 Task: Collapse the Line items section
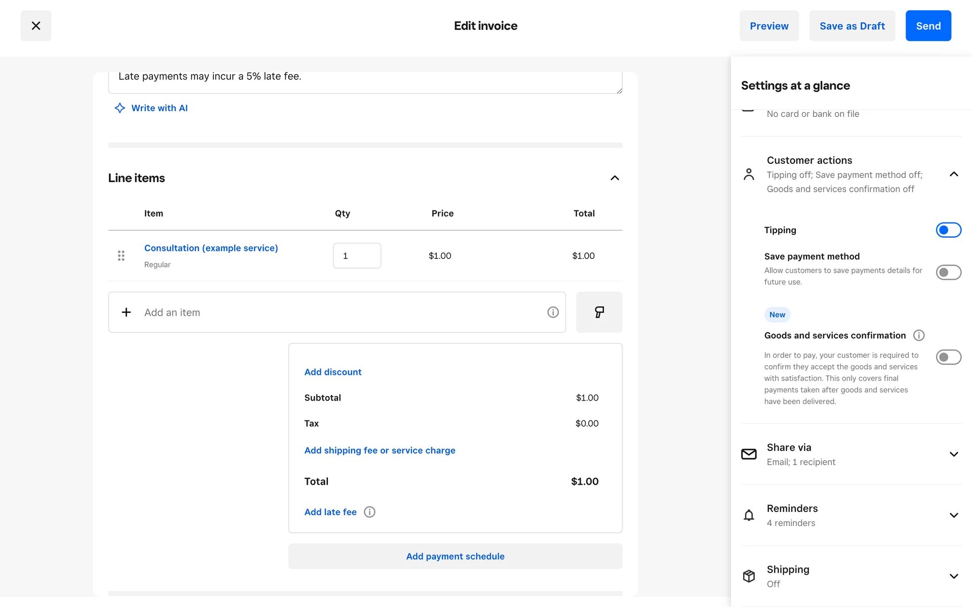tap(615, 178)
